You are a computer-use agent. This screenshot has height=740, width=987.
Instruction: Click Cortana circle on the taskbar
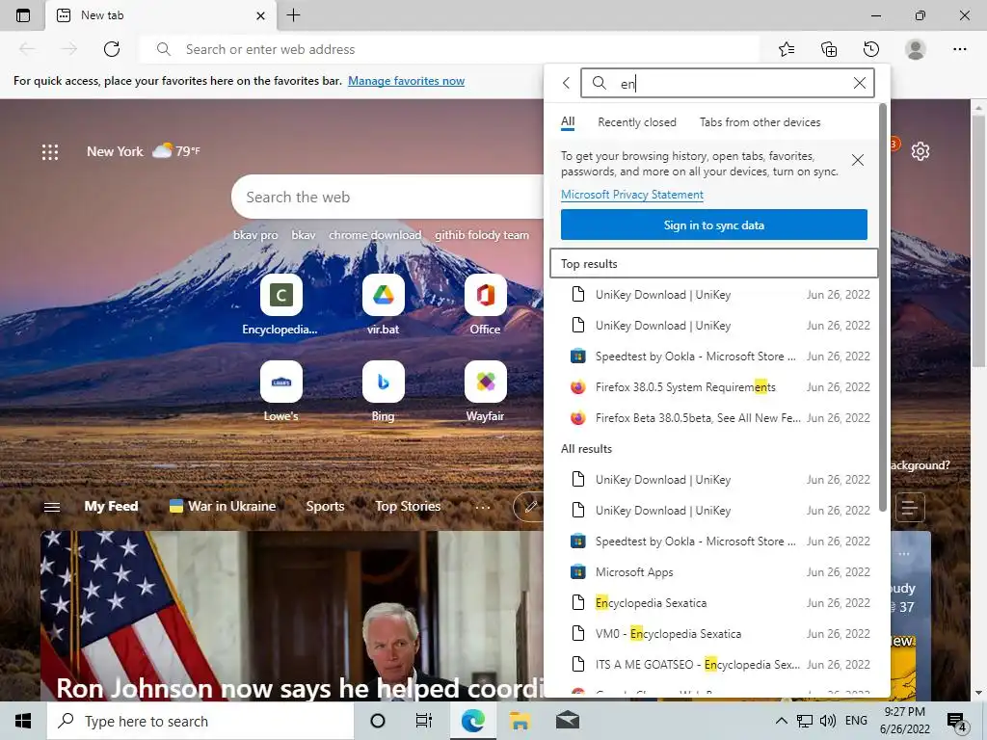point(378,721)
